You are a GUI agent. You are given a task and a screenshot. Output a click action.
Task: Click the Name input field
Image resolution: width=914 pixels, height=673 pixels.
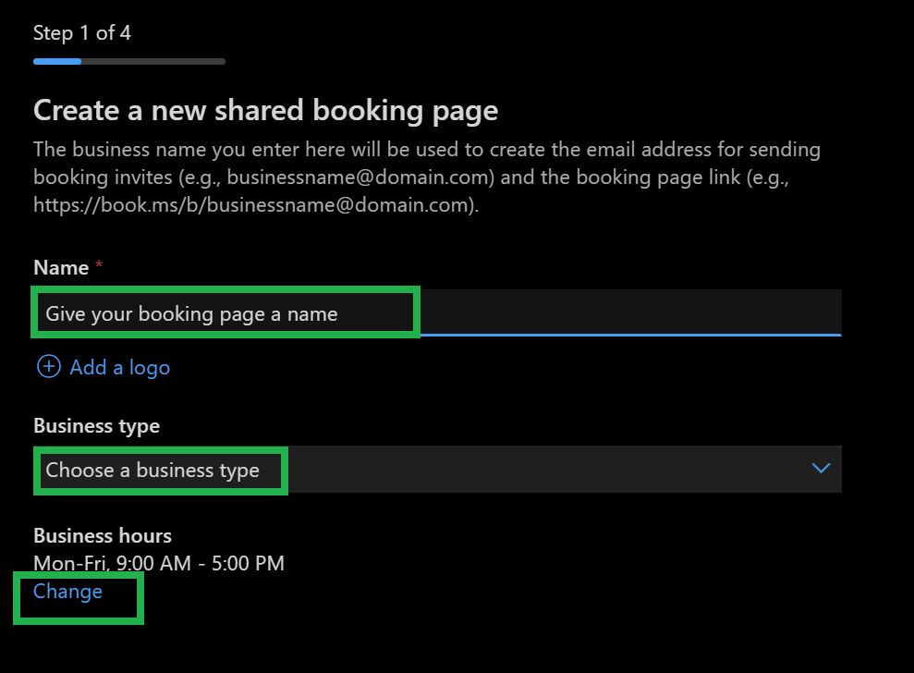437,313
